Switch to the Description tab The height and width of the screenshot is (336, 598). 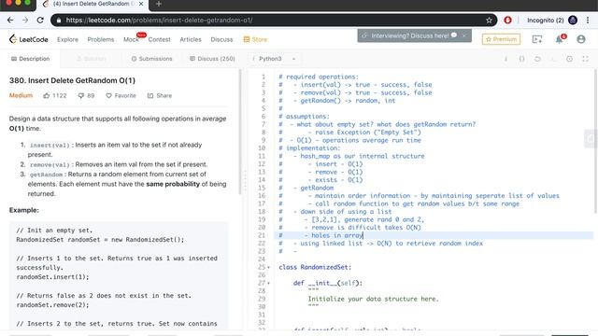click(x=31, y=59)
